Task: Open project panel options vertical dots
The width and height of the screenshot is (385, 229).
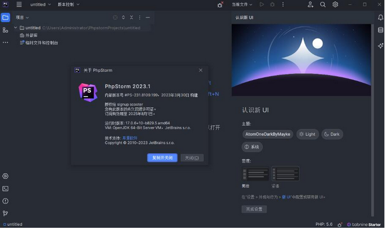Action: coord(139,17)
